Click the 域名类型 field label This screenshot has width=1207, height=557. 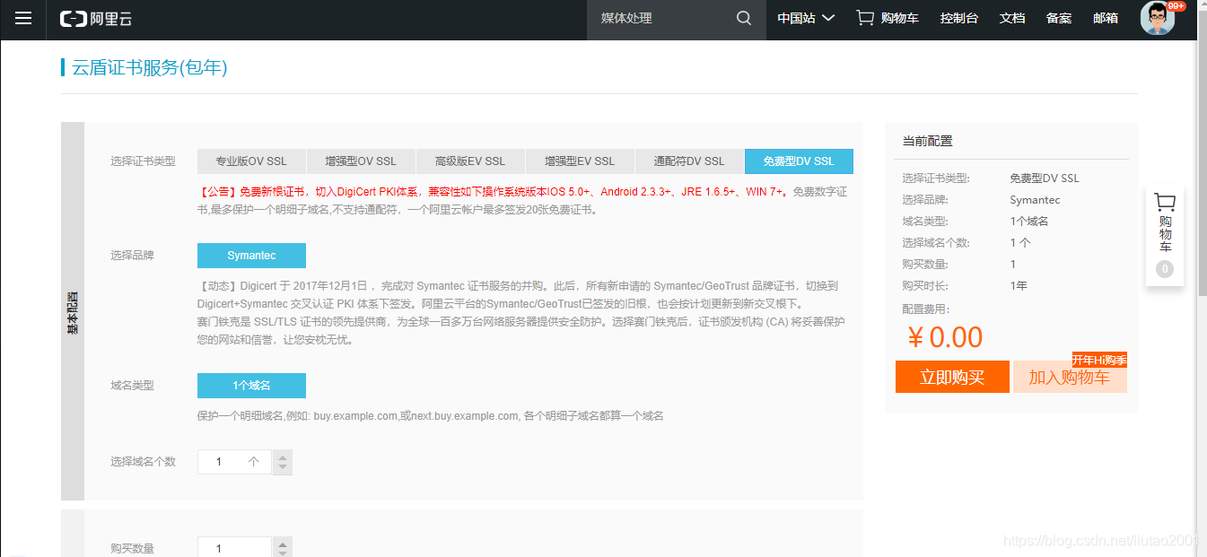point(132,386)
